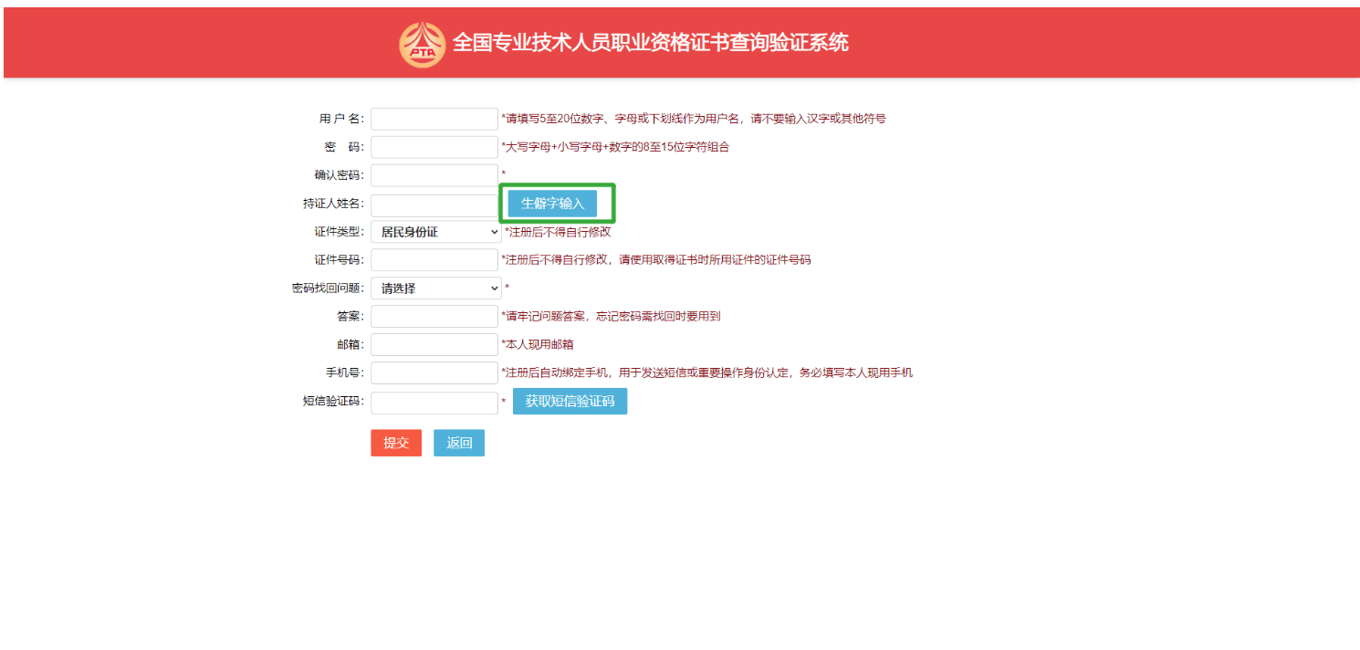
Task: Click the username rule hint text
Action: (694, 119)
